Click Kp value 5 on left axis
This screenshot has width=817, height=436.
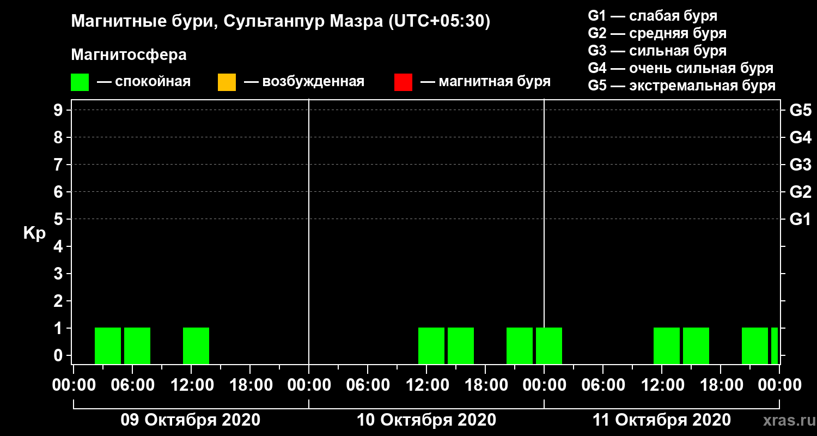[59, 220]
